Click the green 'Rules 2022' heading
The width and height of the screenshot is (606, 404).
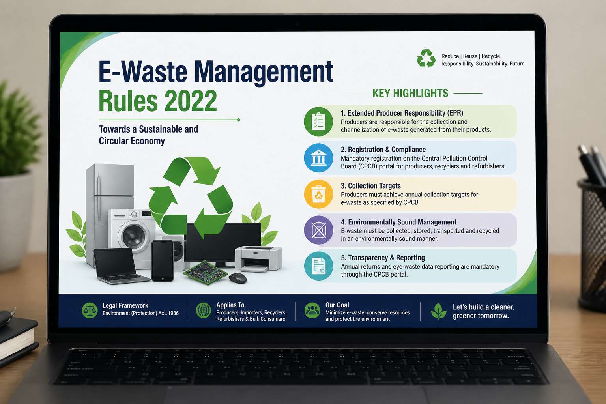point(158,101)
